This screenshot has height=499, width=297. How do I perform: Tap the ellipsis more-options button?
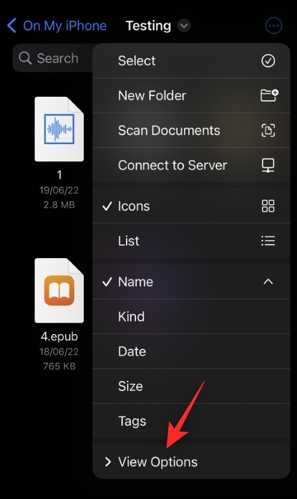tap(274, 26)
